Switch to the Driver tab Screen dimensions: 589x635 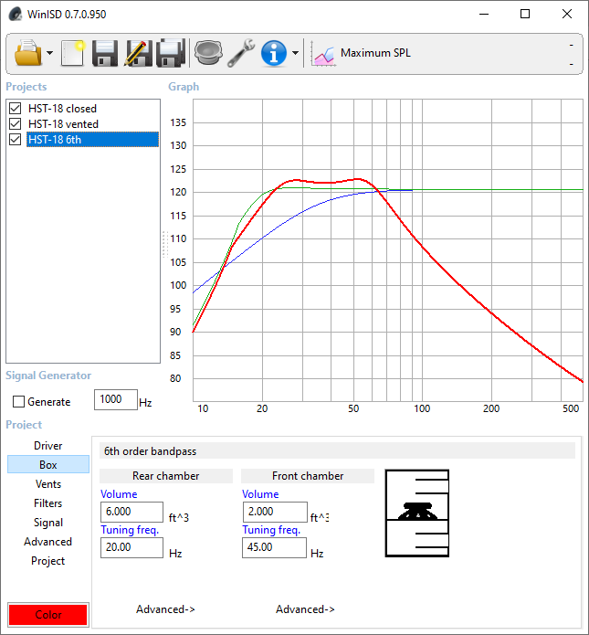point(48,446)
